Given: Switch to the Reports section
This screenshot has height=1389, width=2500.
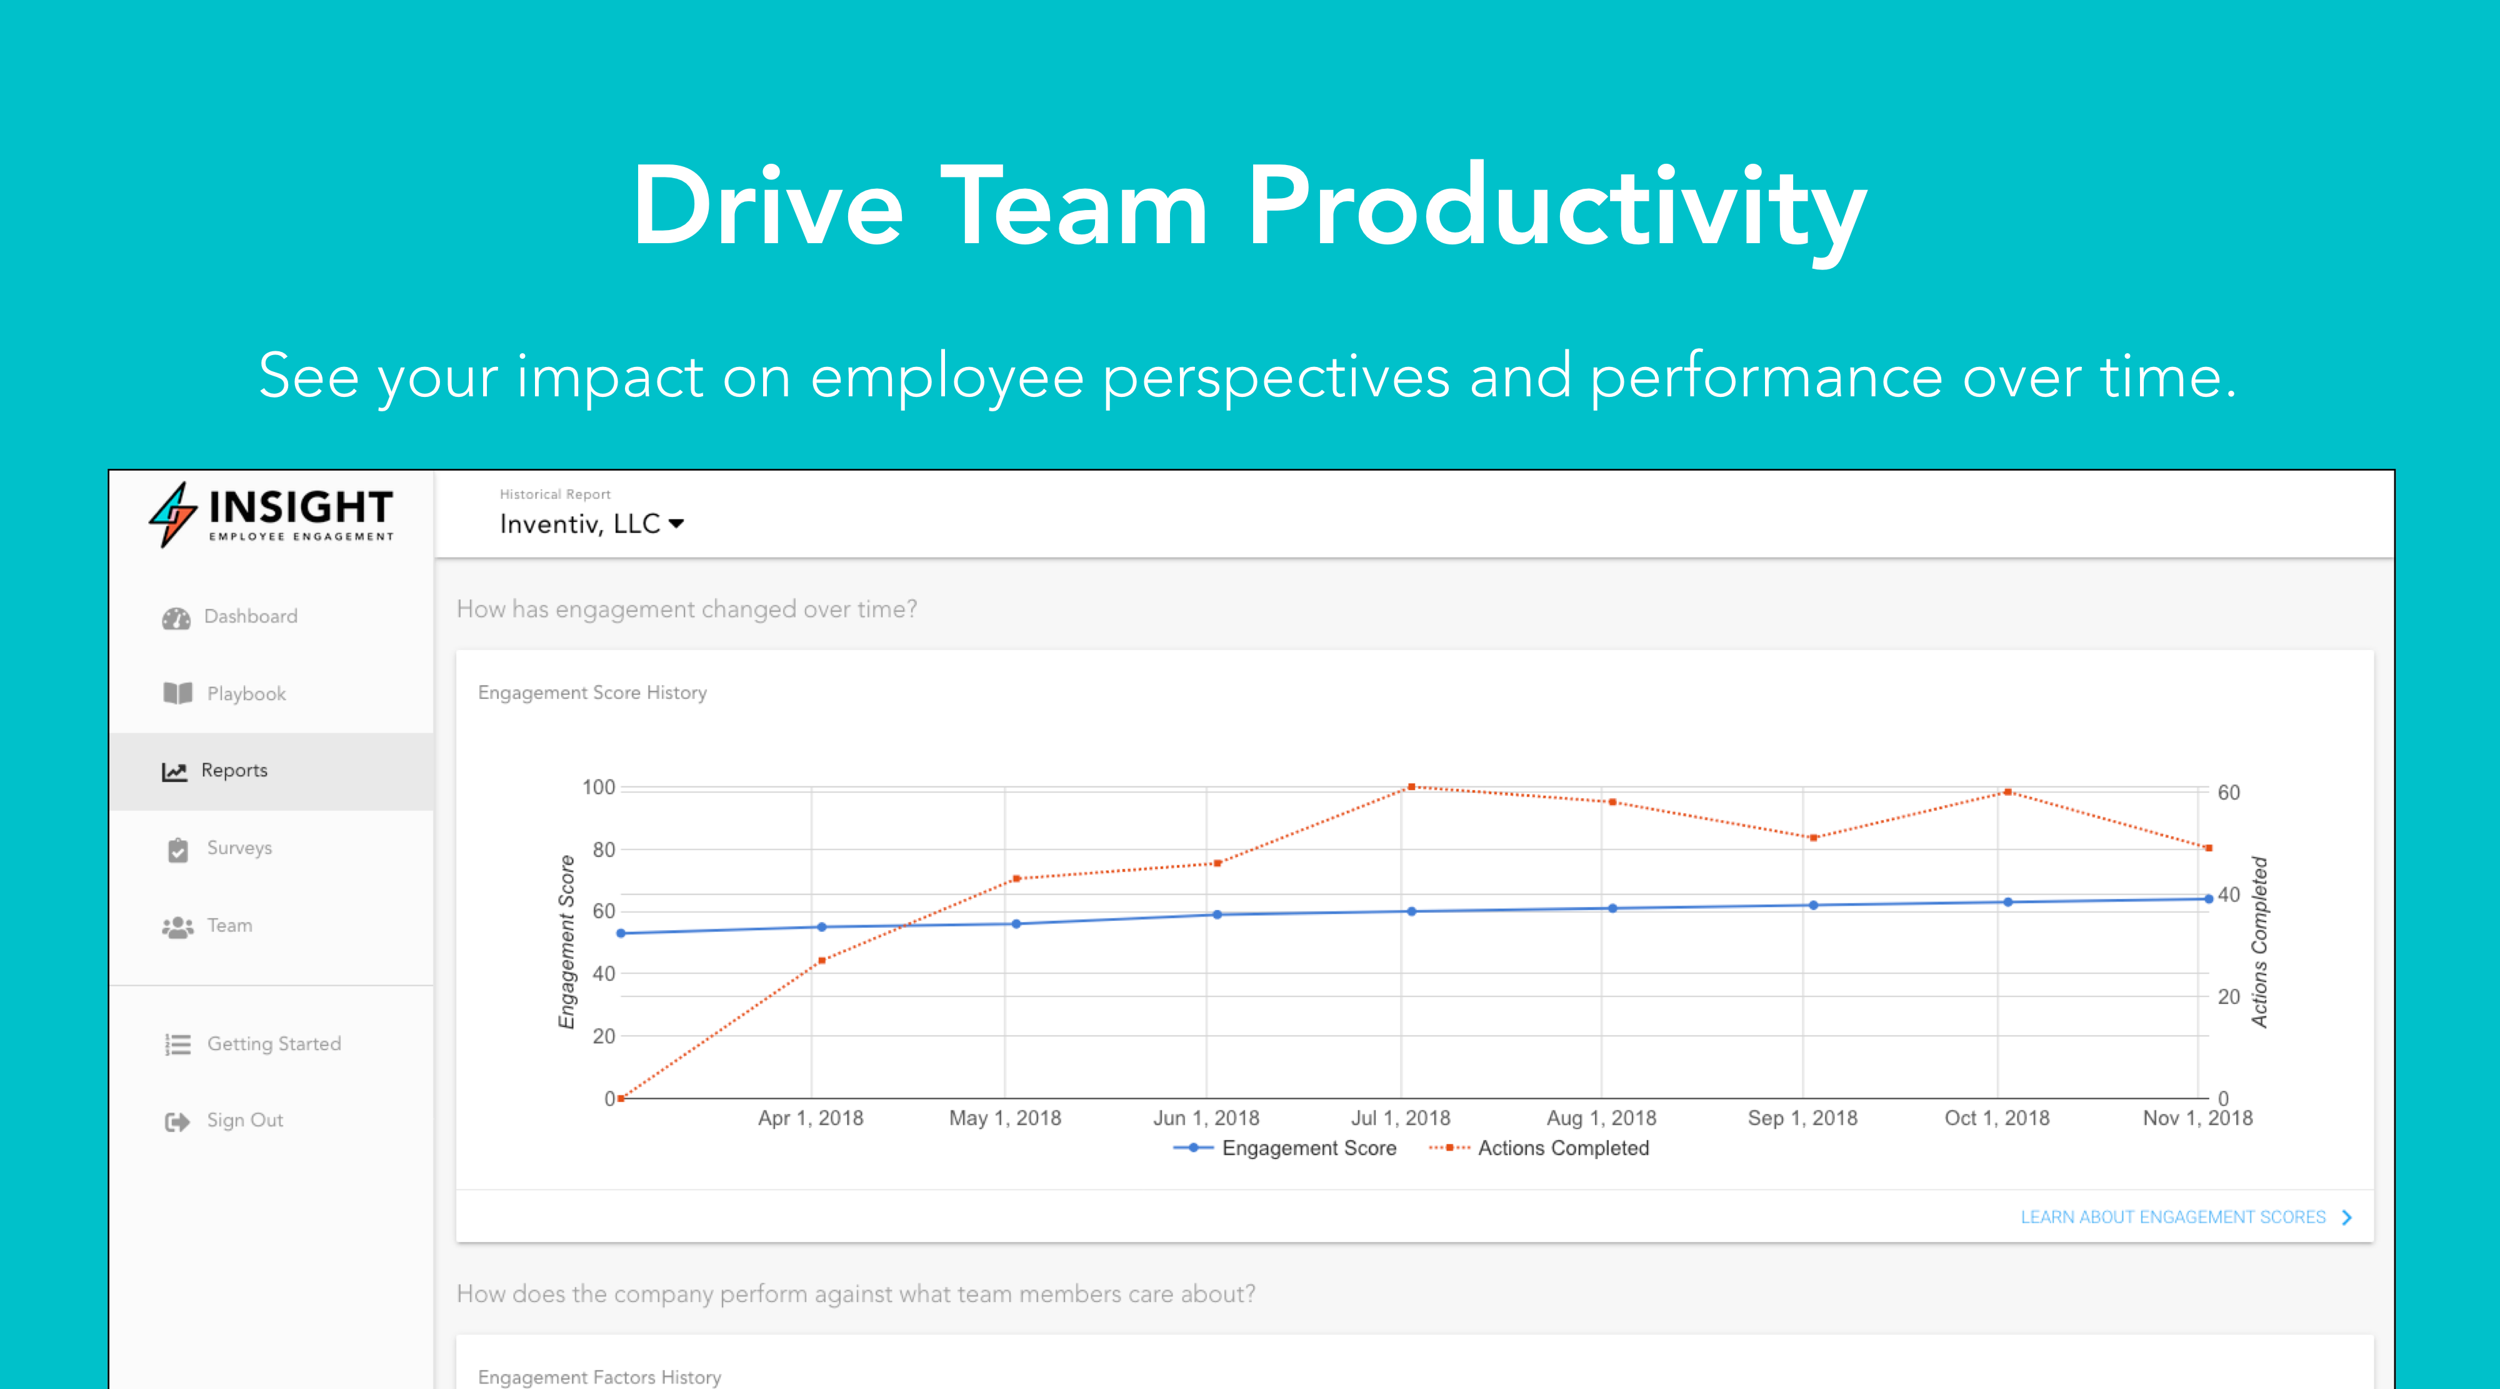Looking at the screenshot, I should tap(234, 770).
